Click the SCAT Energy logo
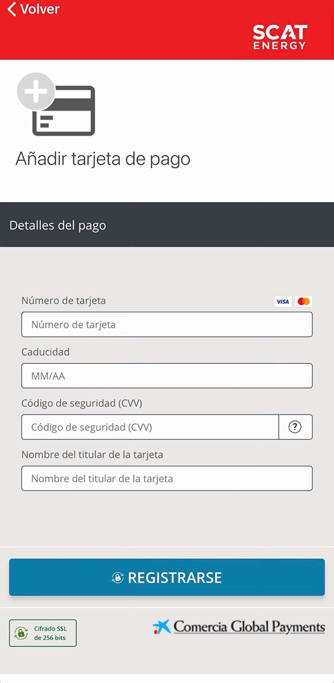Viewport: 334px width, 683px height. click(x=279, y=37)
